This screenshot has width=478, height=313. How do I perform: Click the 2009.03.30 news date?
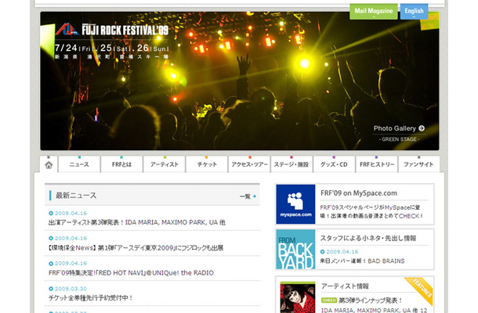click(71, 289)
